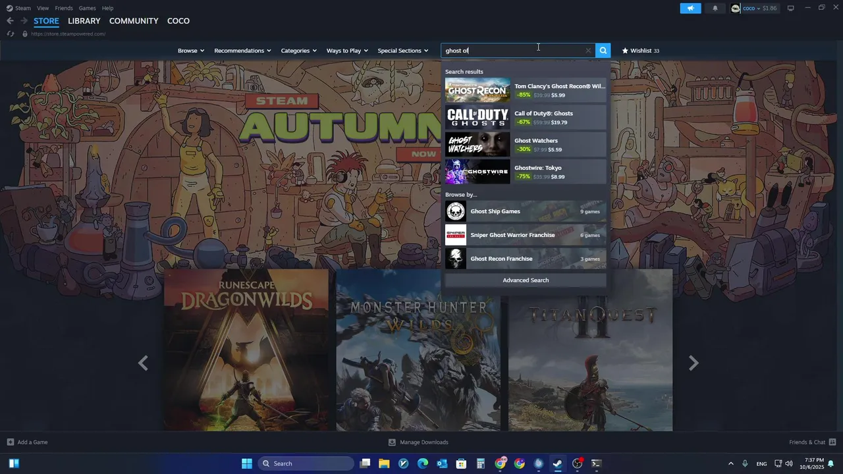Click the Add a Game plus icon
The height and width of the screenshot is (474, 843).
click(10, 442)
